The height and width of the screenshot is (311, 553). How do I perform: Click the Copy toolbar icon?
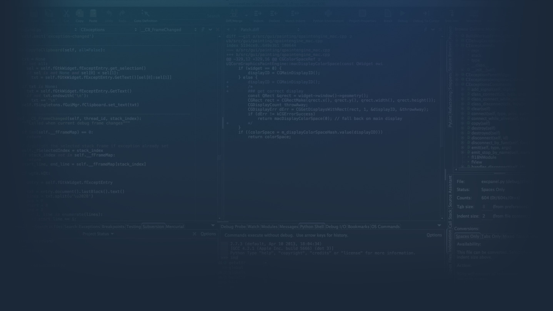coord(80,15)
